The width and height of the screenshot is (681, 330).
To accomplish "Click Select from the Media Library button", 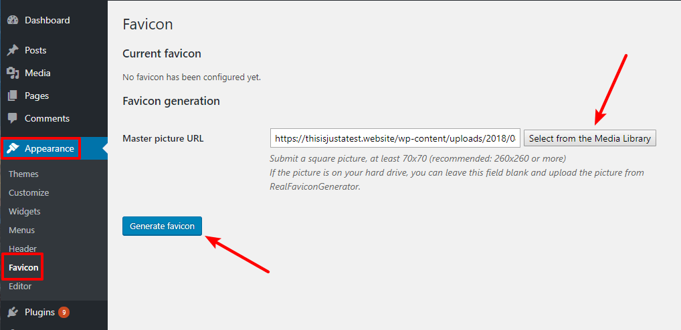I will coord(589,138).
